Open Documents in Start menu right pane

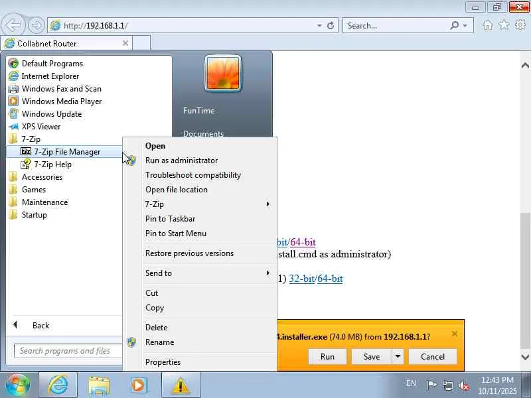(x=203, y=134)
